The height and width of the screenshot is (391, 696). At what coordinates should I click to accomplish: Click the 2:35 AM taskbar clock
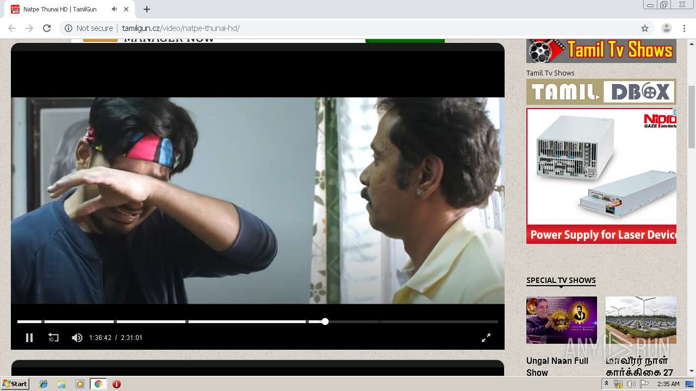668,384
